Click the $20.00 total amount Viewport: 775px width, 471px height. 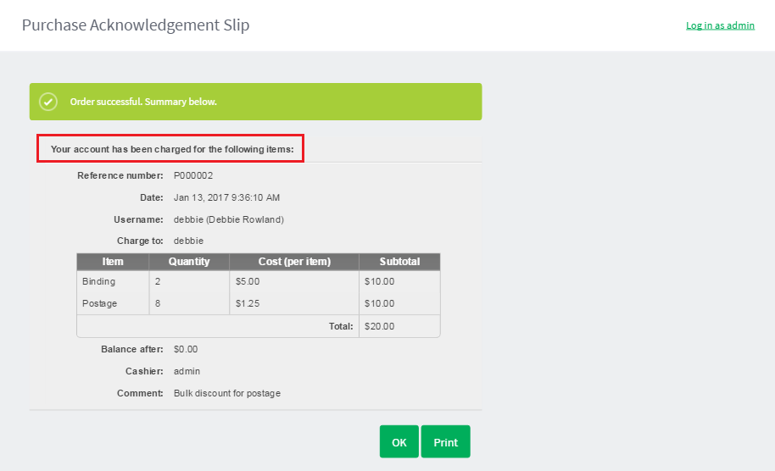[379, 326]
